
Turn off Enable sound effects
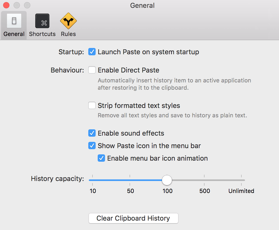click(92, 133)
